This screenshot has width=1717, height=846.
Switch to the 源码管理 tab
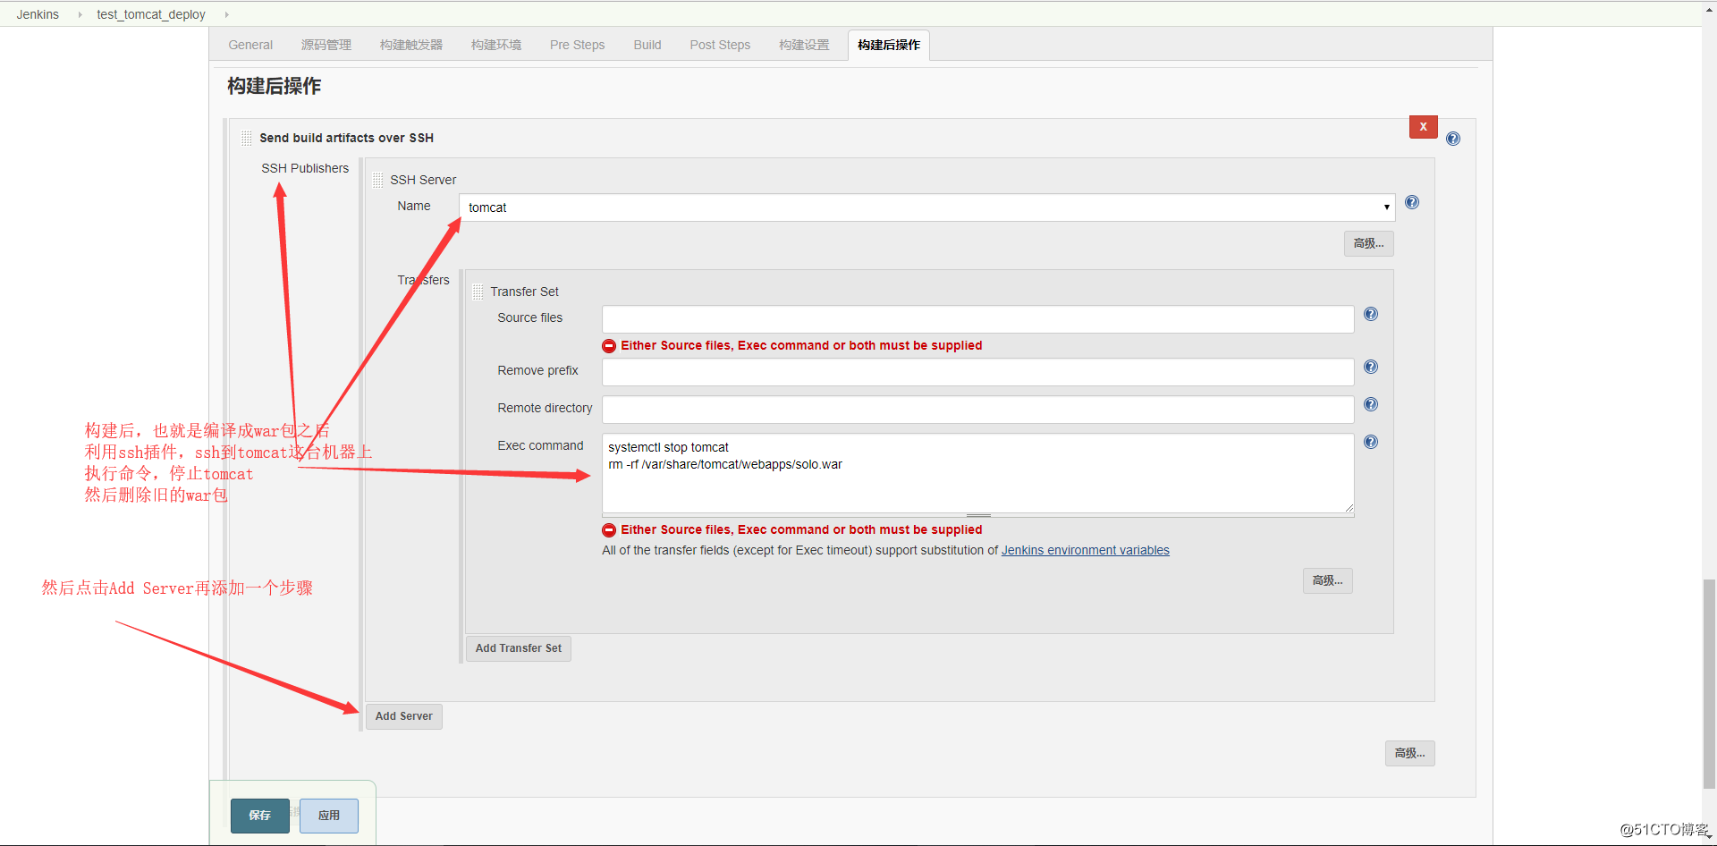(x=326, y=45)
